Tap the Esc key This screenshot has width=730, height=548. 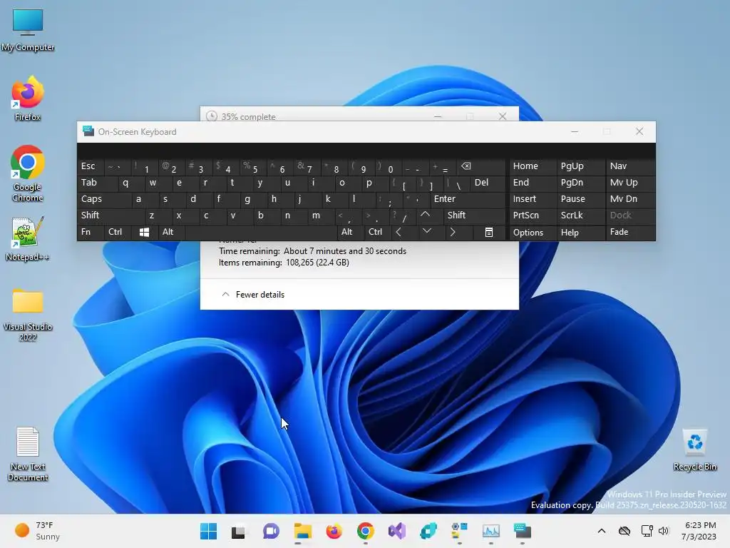tap(91, 166)
